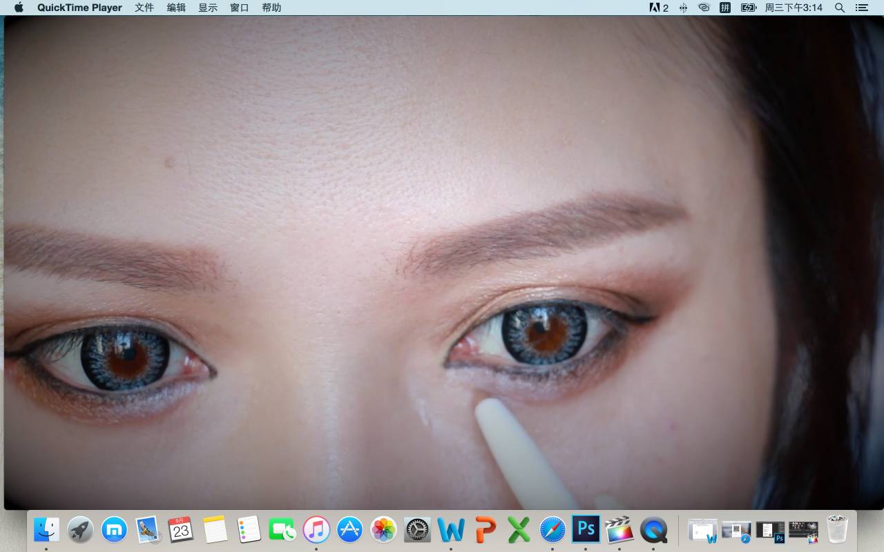Switch to Photoshop in the Dock
884x552 pixels.
pyautogui.click(x=586, y=530)
